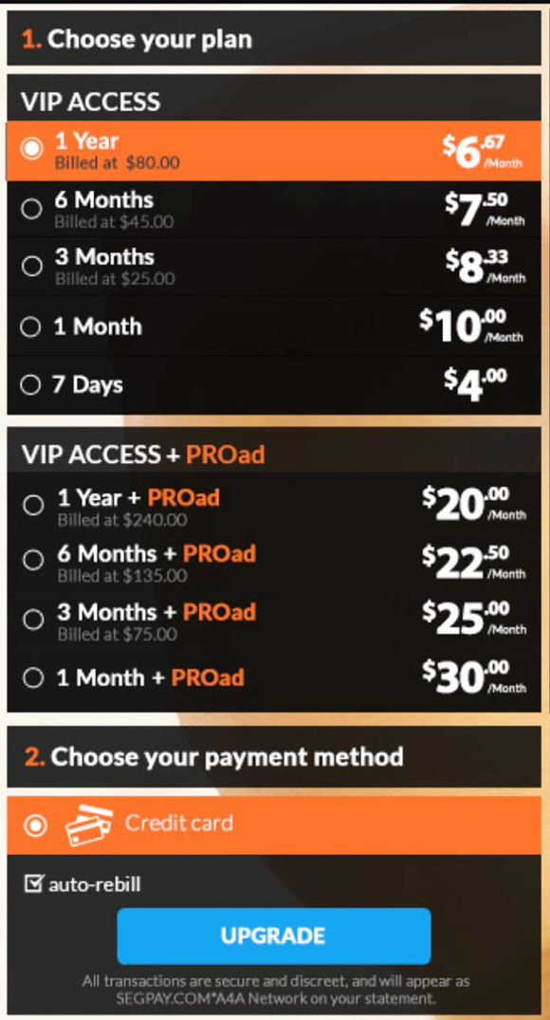The height and width of the screenshot is (1020, 550).
Task: Click the blue UPGRADE button
Action: [274, 937]
